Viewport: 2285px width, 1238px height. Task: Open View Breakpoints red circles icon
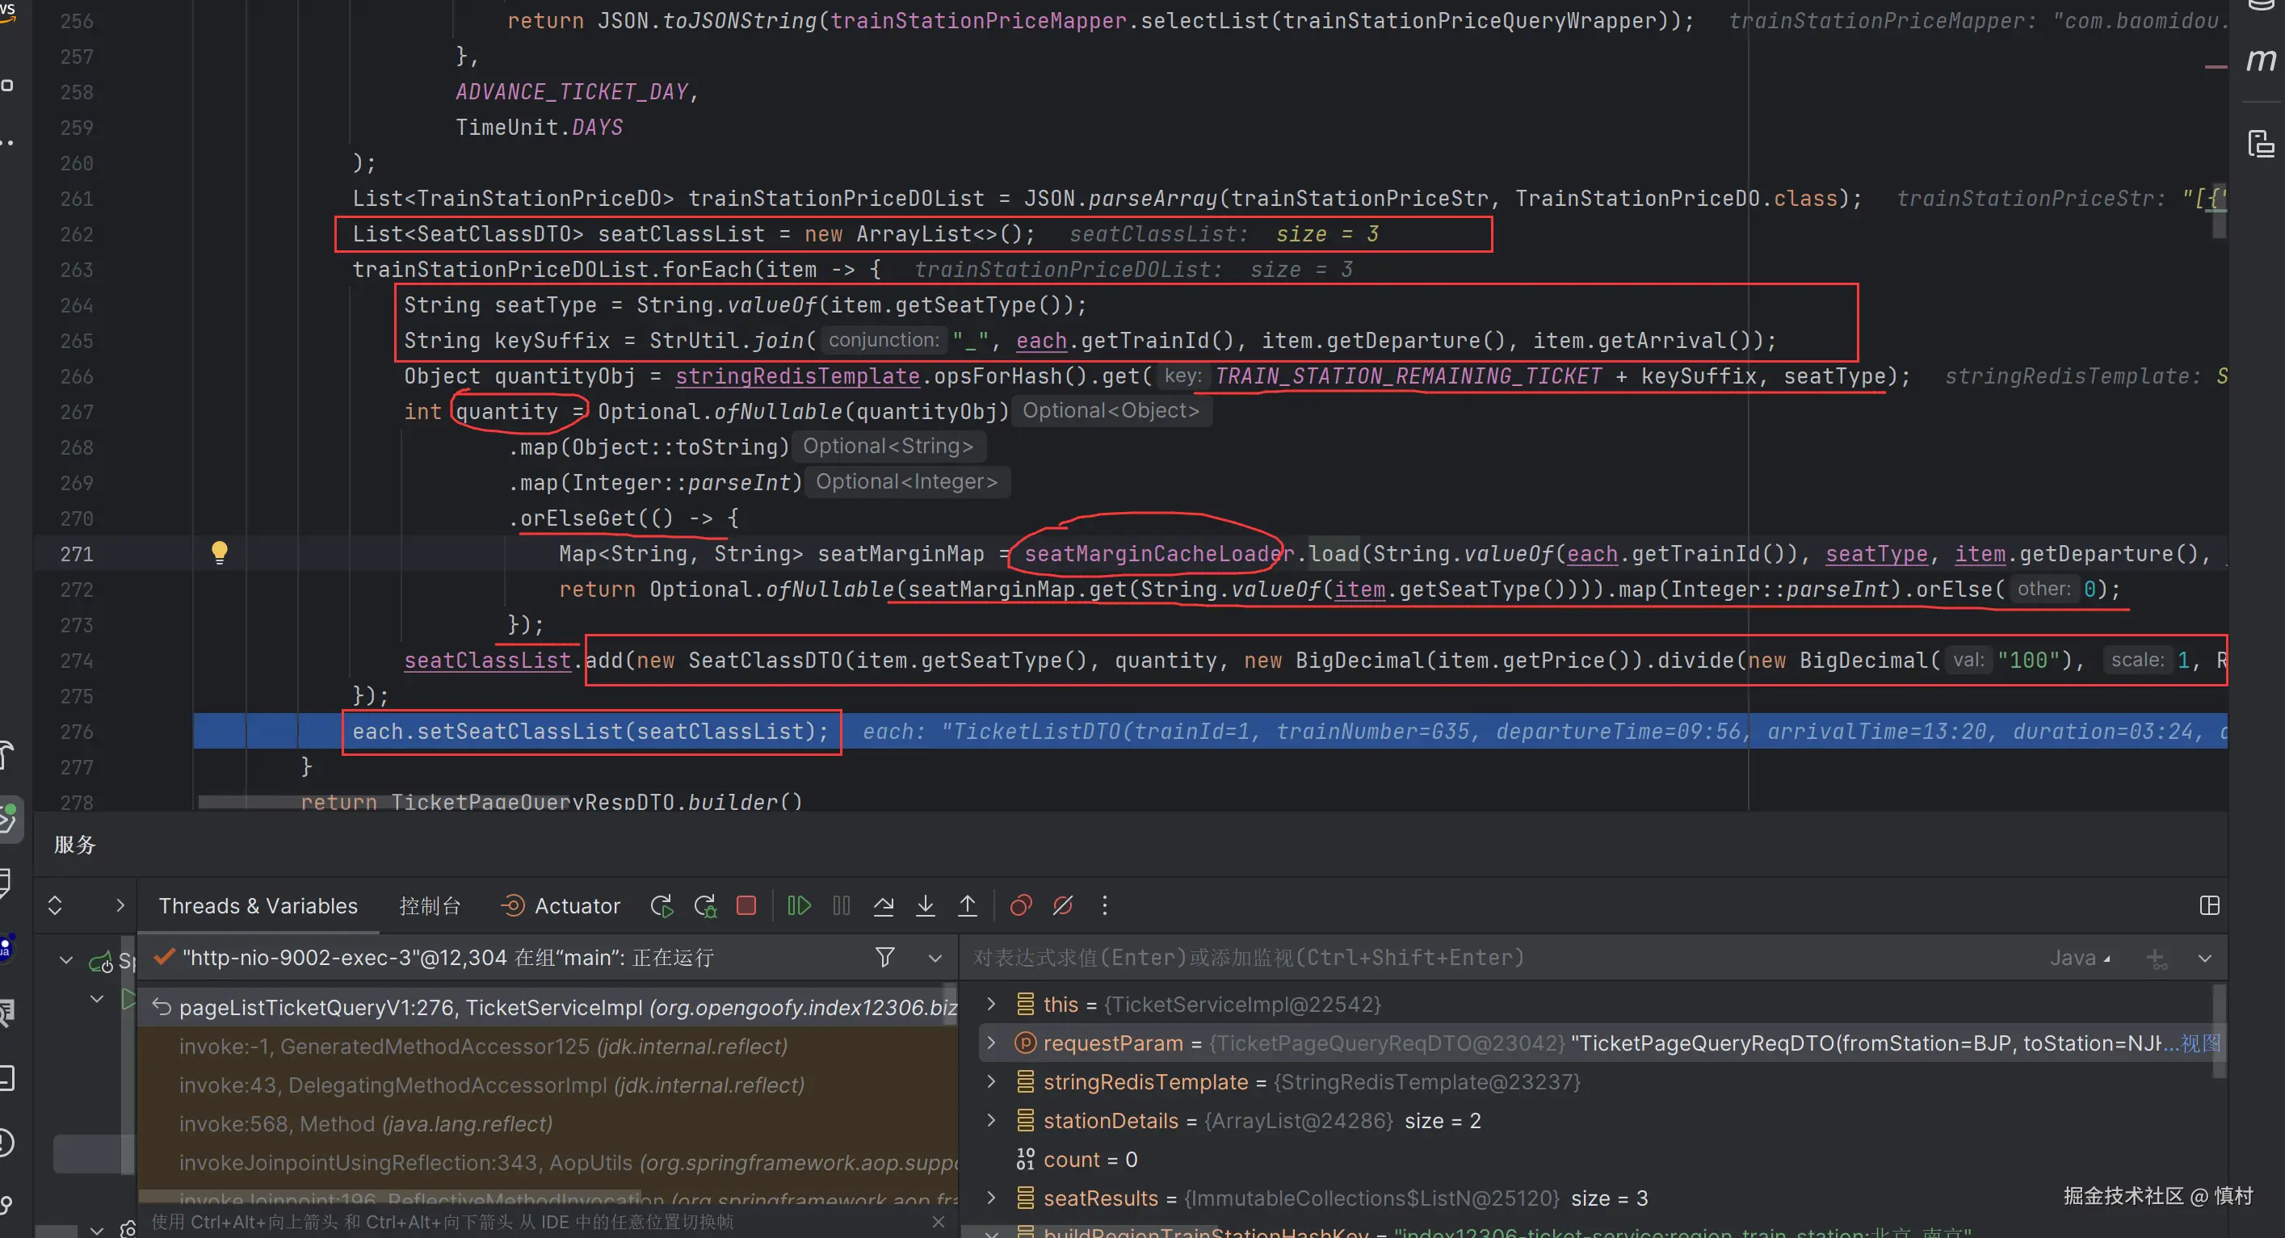point(1021,905)
